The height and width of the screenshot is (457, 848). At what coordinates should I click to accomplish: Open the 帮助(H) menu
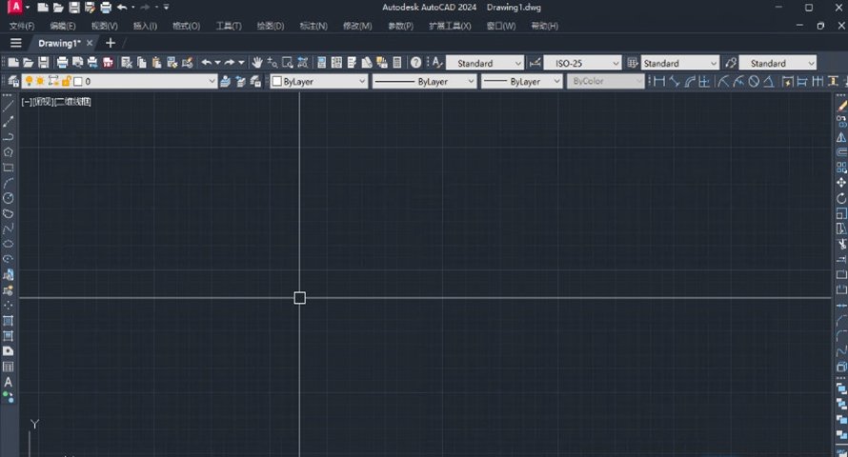(544, 26)
